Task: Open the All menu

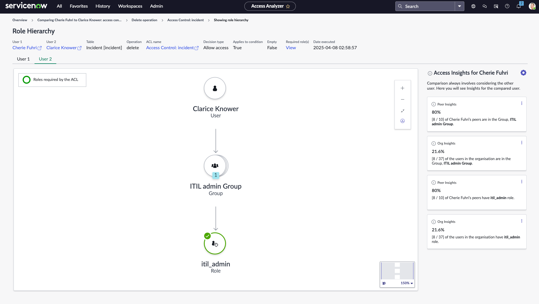Action: [x=59, y=6]
